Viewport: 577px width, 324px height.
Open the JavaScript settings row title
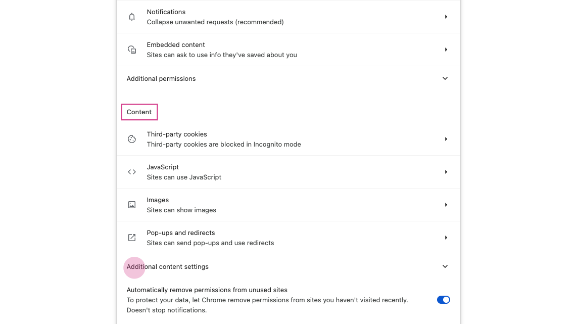(163, 167)
